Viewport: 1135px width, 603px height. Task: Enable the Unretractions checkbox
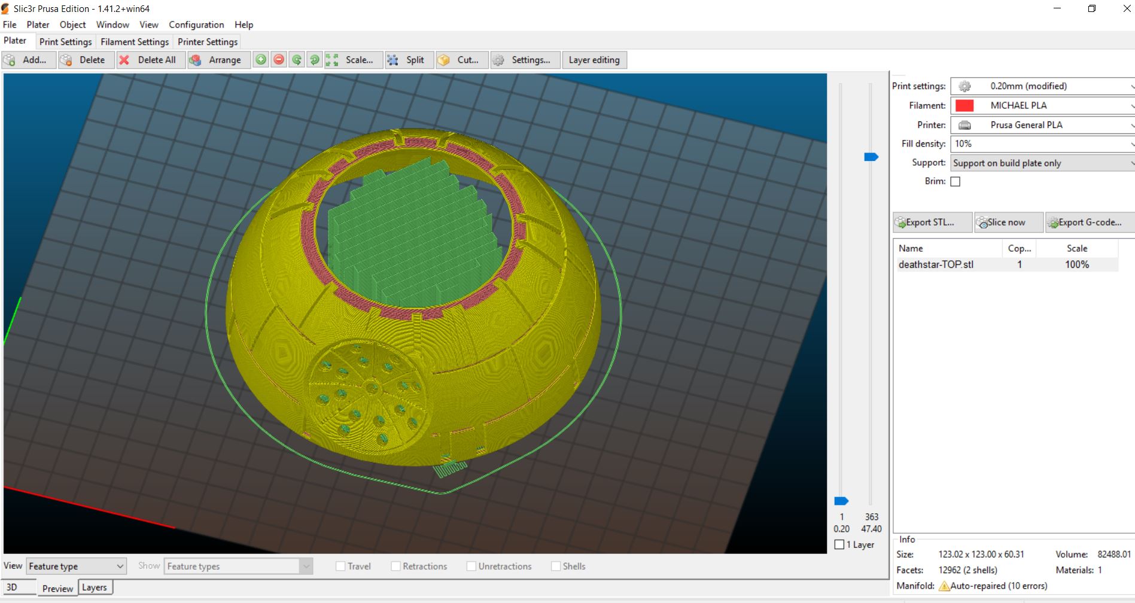[471, 566]
